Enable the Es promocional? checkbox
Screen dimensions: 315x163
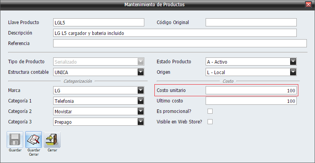coord(210,111)
